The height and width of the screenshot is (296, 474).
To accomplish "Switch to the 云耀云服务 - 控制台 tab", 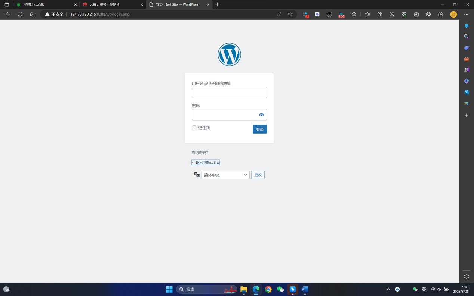I will click(x=112, y=4).
